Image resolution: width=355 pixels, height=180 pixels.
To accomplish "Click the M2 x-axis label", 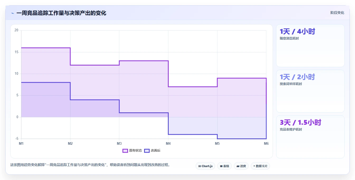I will pyautogui.click(x=70, y=143).
